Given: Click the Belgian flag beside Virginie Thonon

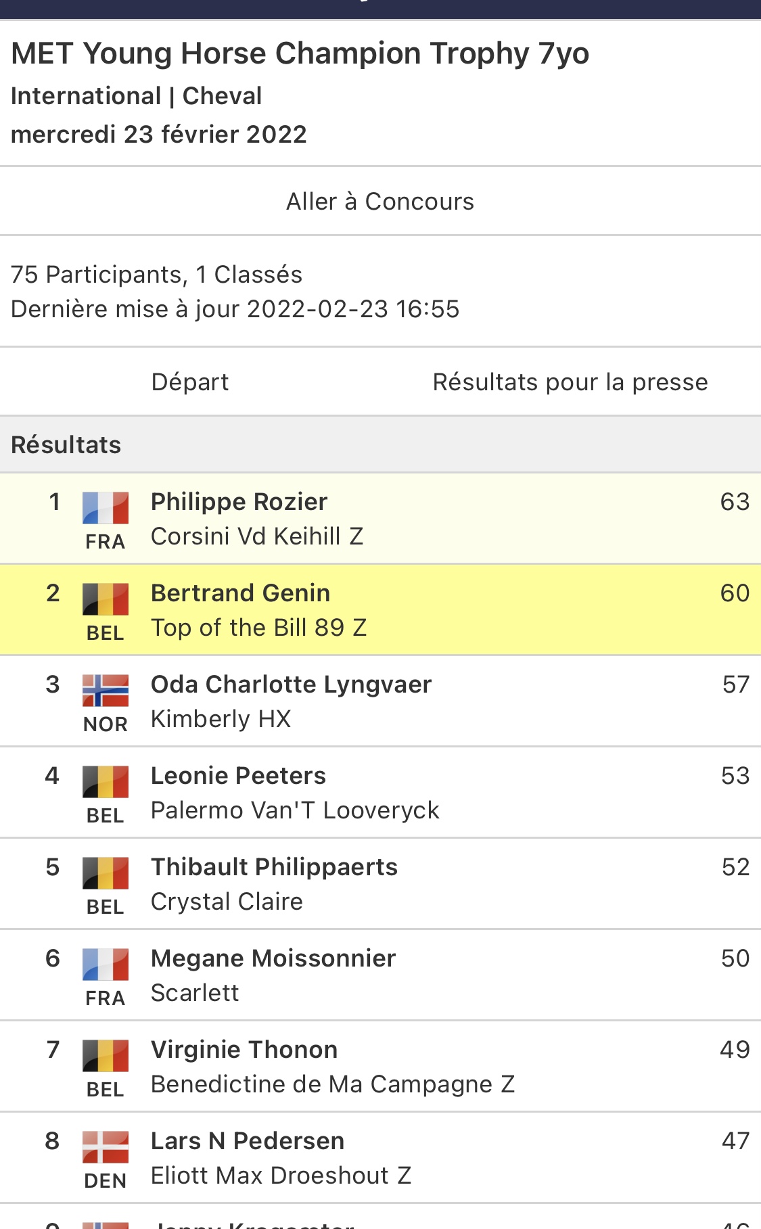Looking at the screenshot, I should (x=106, y=1056).
